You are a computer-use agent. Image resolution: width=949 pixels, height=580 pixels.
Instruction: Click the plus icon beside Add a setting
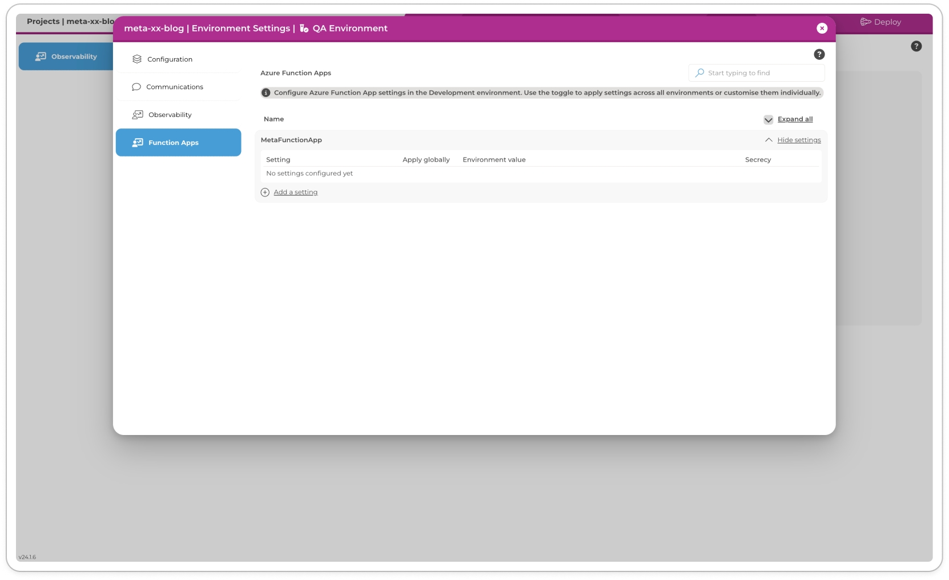click(x=265, y=192)
